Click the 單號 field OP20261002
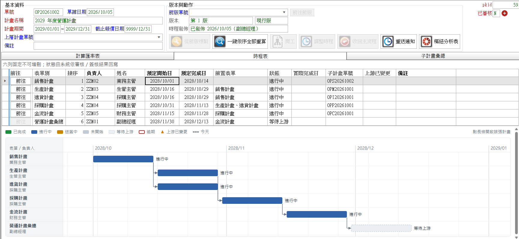The height and width of the screenshot is (239, 519). click(x=48, y=12)
